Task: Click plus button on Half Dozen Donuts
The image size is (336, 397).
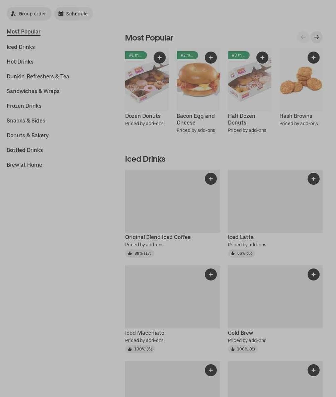Action: (262, 58)
